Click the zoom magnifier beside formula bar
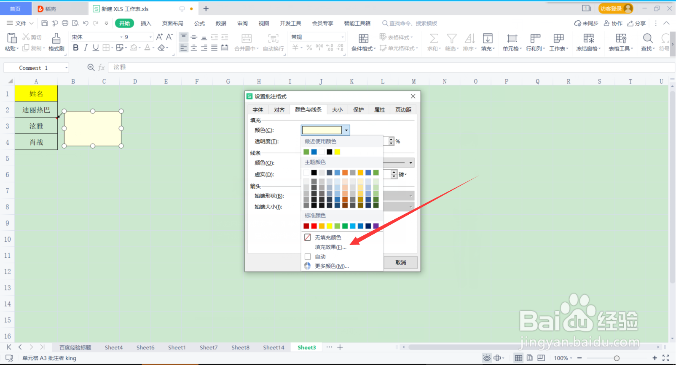 click(x=91, y=67)
